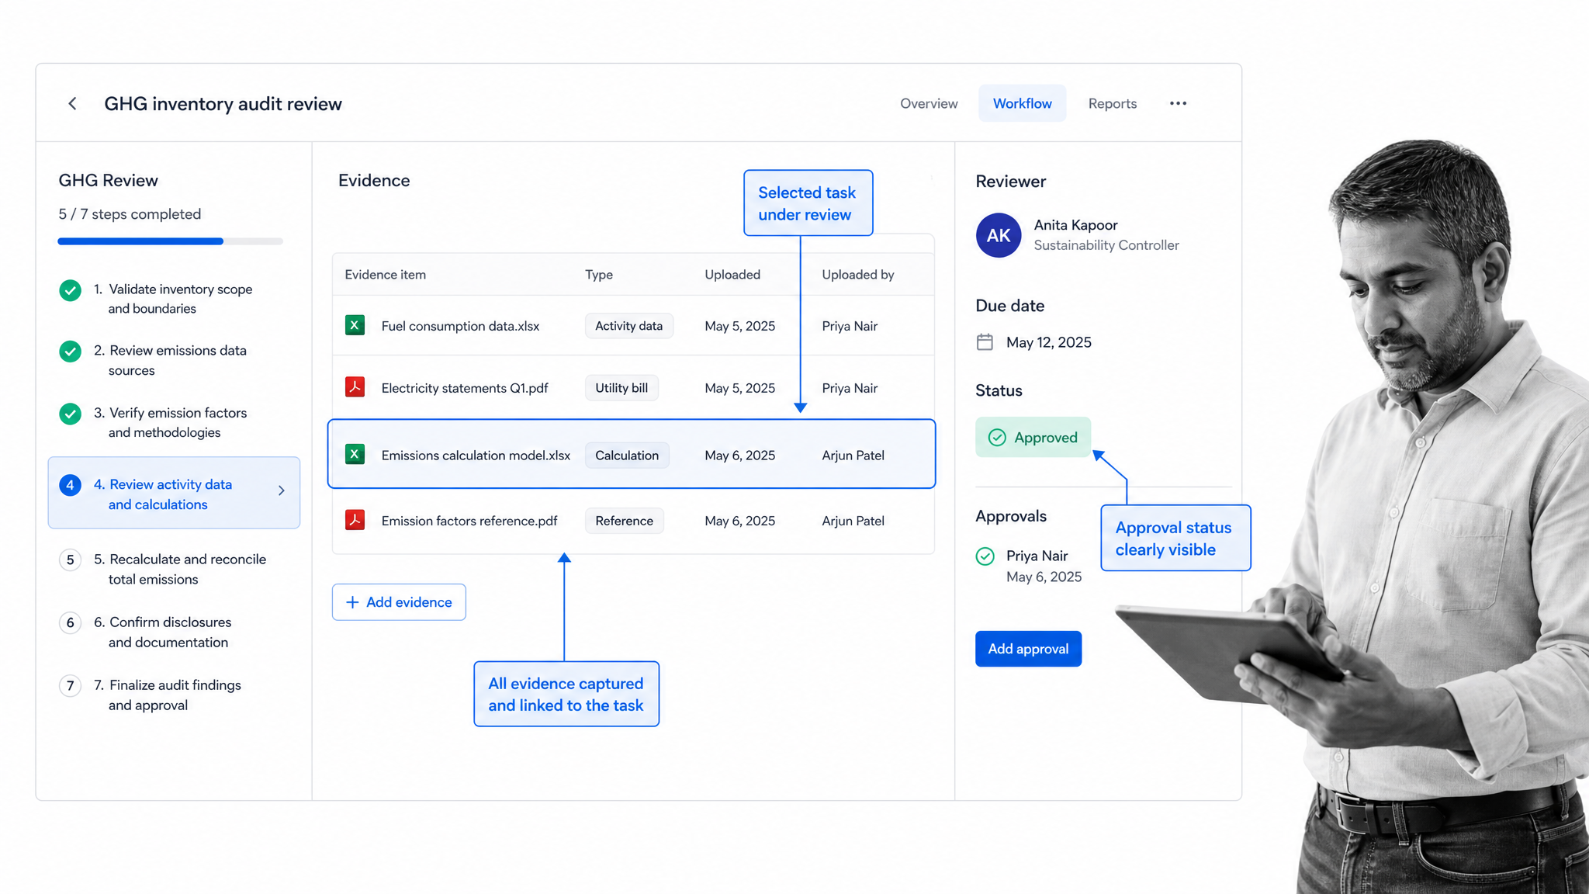Open Electricity statements Q1.pdf file name
This screenshot has height=894, width=1589.
coord(465,388)
